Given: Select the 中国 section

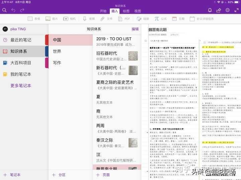Looking at the screenshot, I should pos(71,40).
